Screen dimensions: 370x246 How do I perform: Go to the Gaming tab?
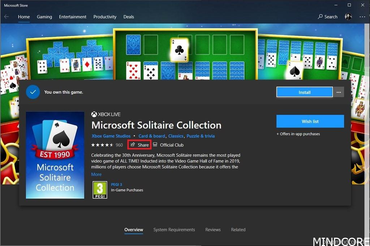pos(44,17)
